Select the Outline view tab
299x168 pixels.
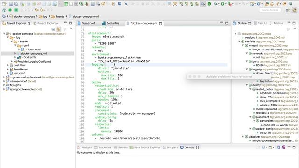point(242,23)
